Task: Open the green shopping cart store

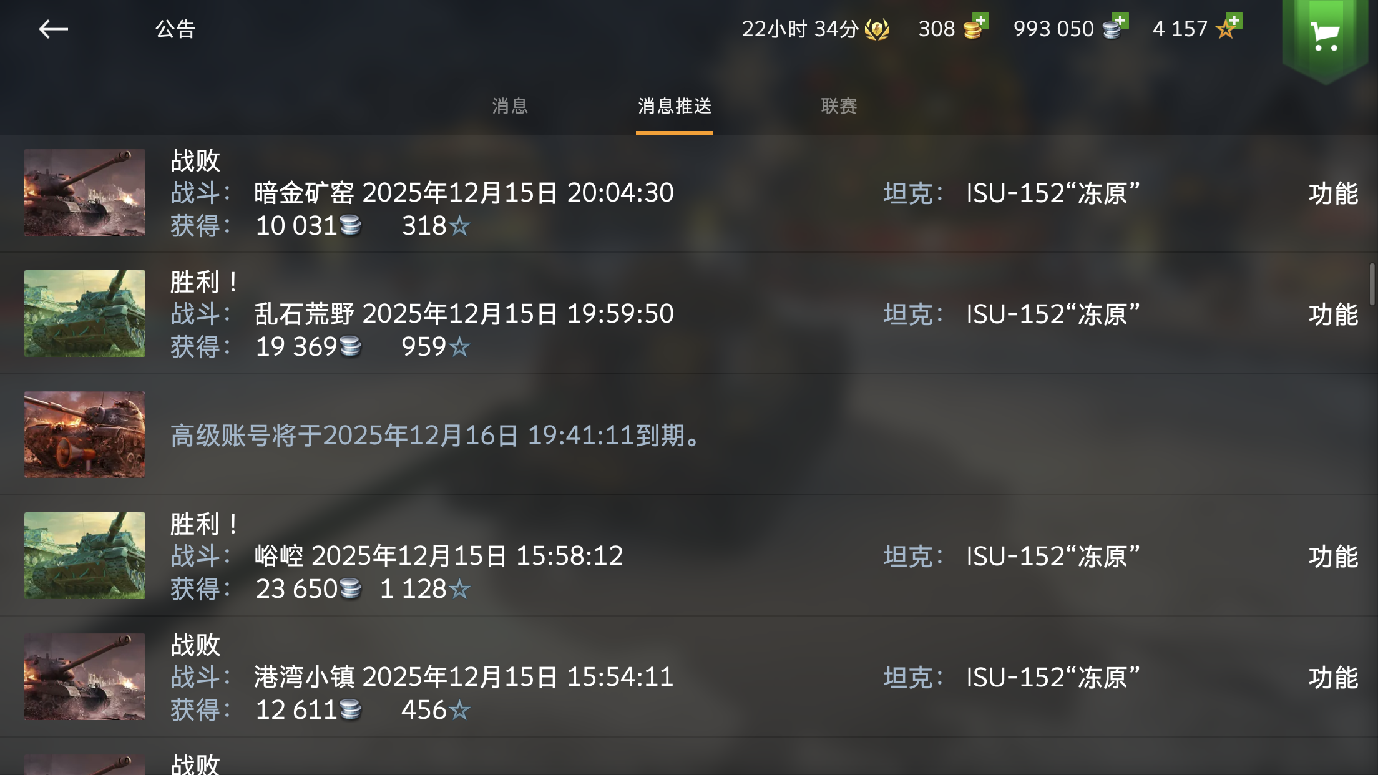Action: click(x=1325, y=39)
